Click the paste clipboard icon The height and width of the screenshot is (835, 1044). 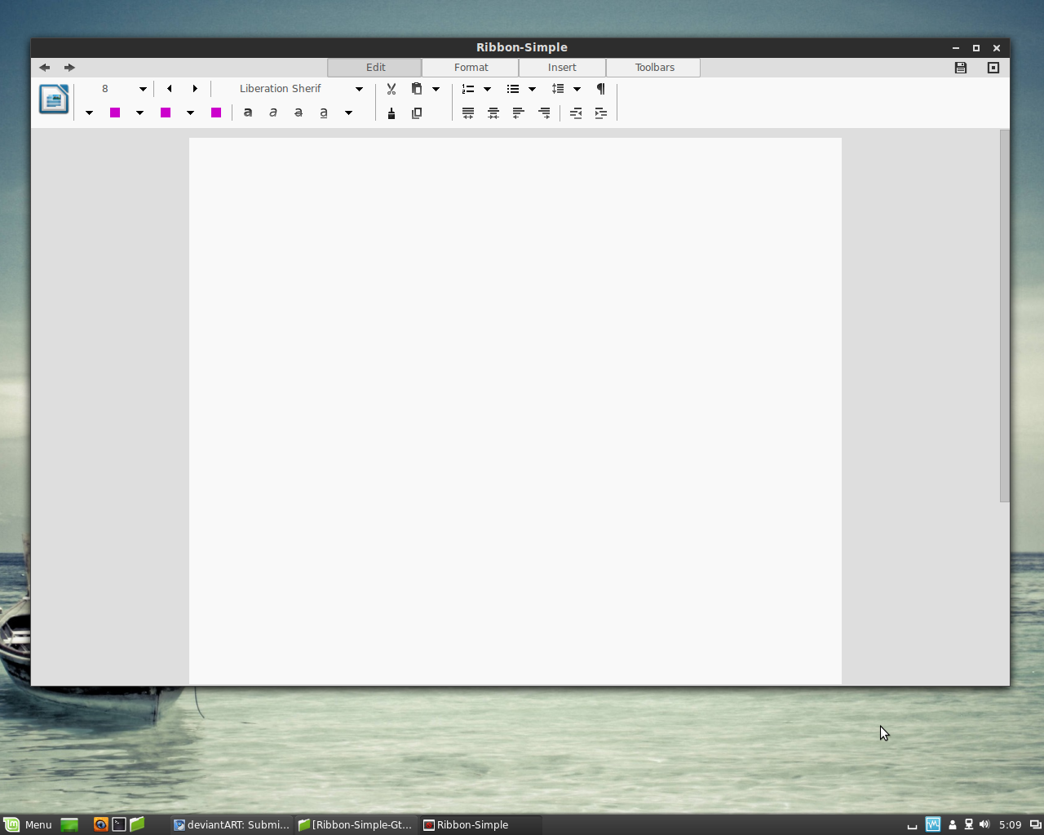(417, 89)
